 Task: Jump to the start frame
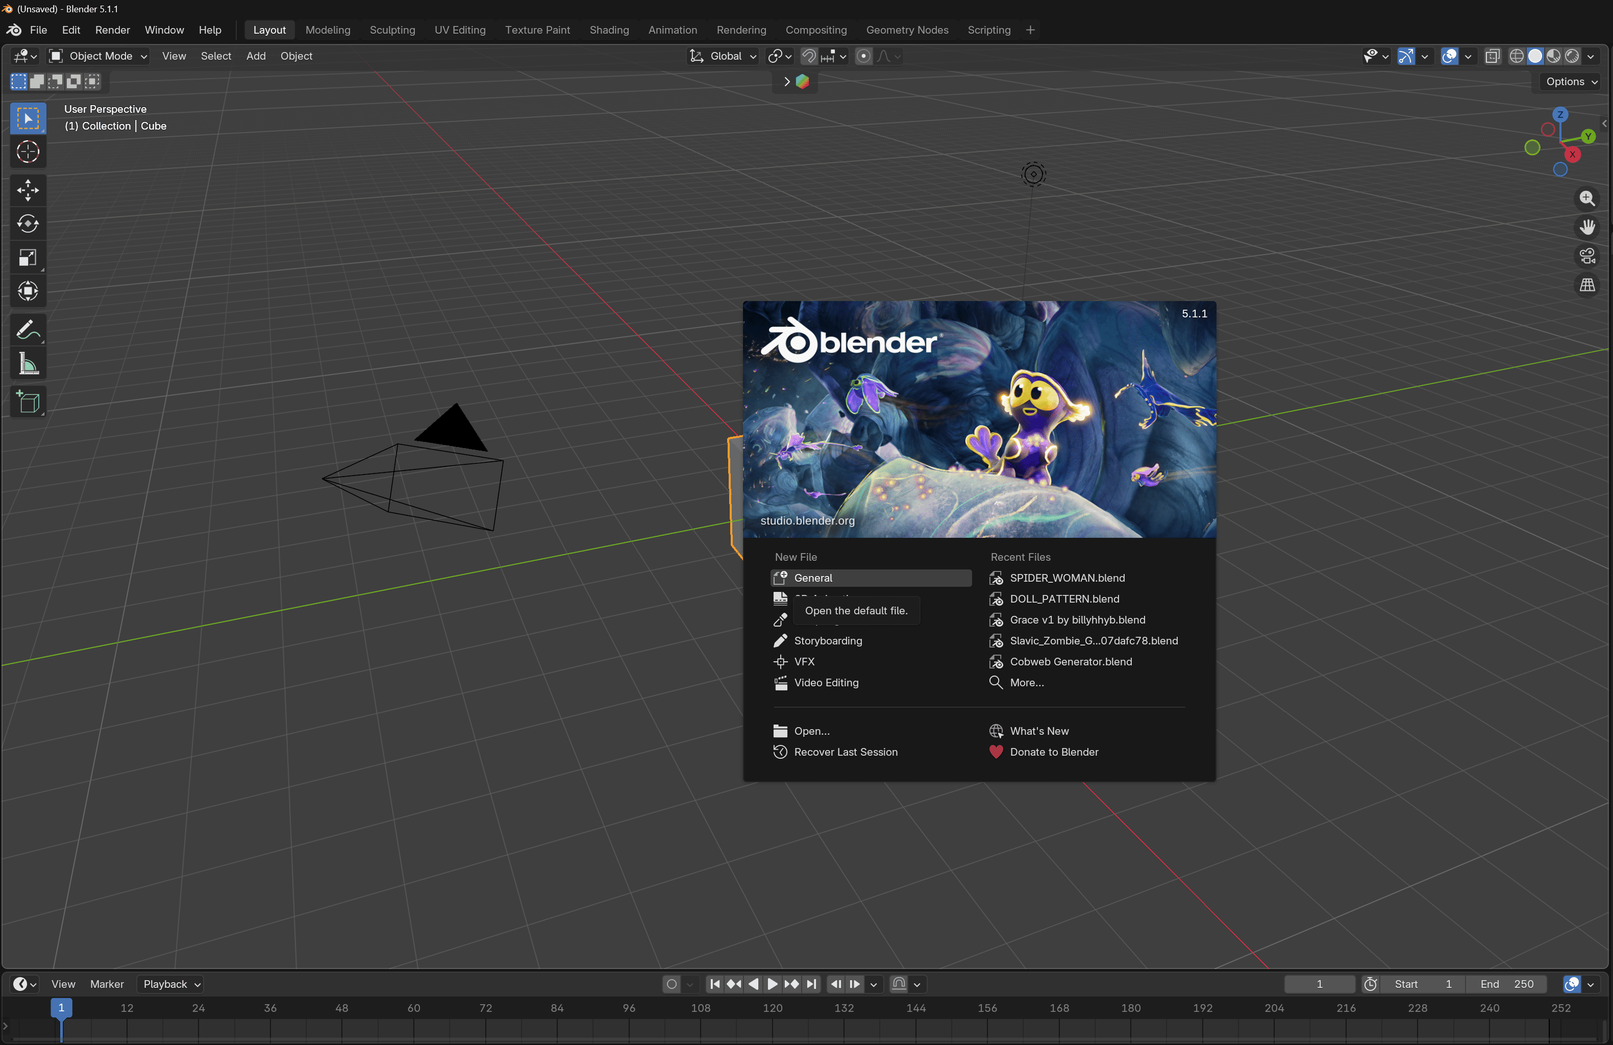pyautogui.click(x=715, y=984)
